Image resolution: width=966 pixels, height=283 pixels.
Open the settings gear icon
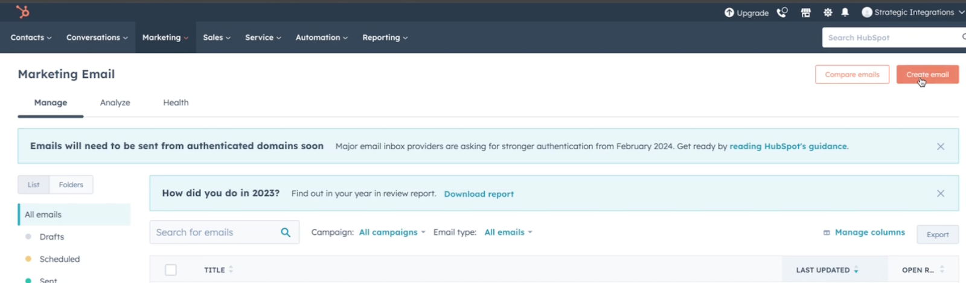828,13
